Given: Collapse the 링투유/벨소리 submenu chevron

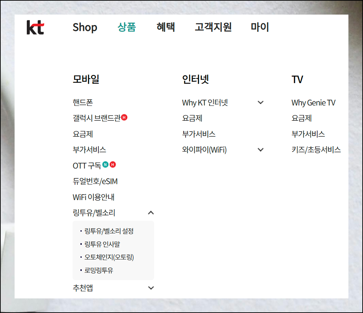Looking at the screenshot, I should click(x=151, y=213).
